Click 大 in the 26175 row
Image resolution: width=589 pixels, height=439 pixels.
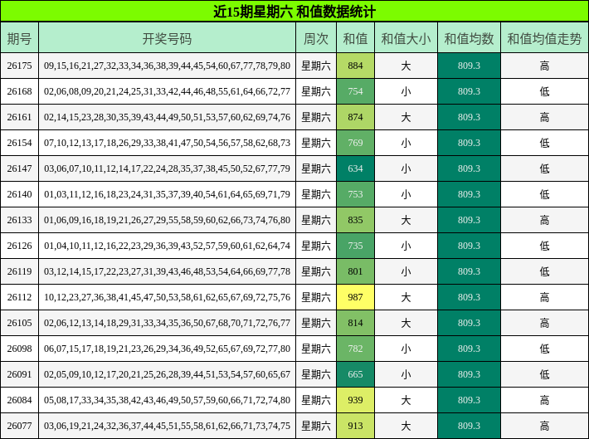coord(406,66)
